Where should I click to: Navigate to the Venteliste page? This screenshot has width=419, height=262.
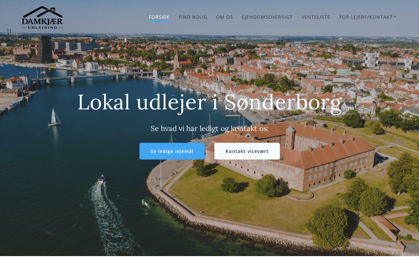click(x=316, y=17)
